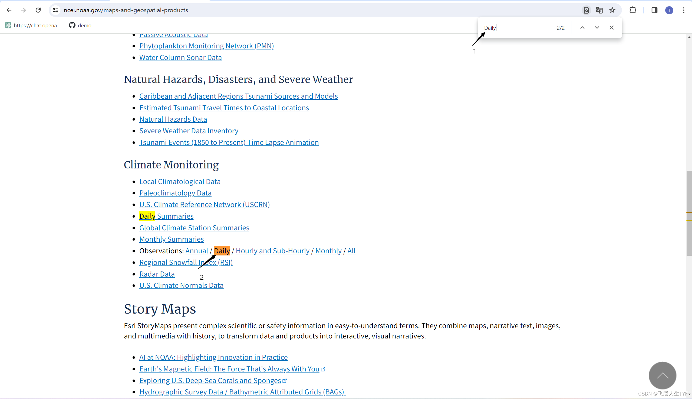Open Estimated Tsunami Travel Times link

[x=224, y=108]
